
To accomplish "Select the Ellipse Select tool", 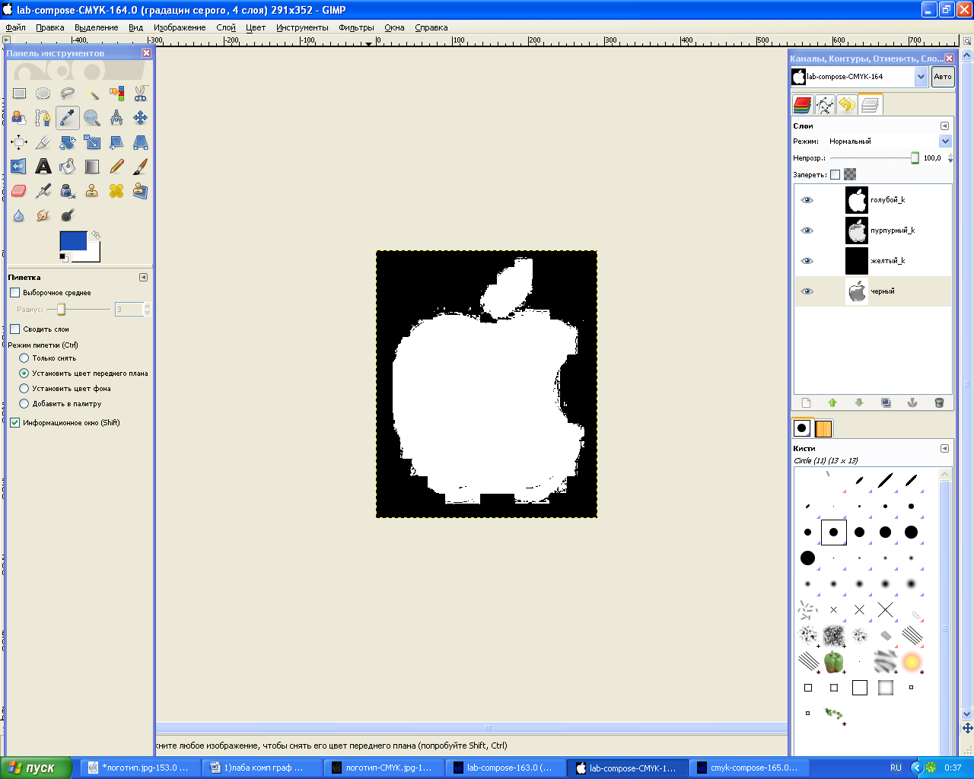I will [43, 94].
